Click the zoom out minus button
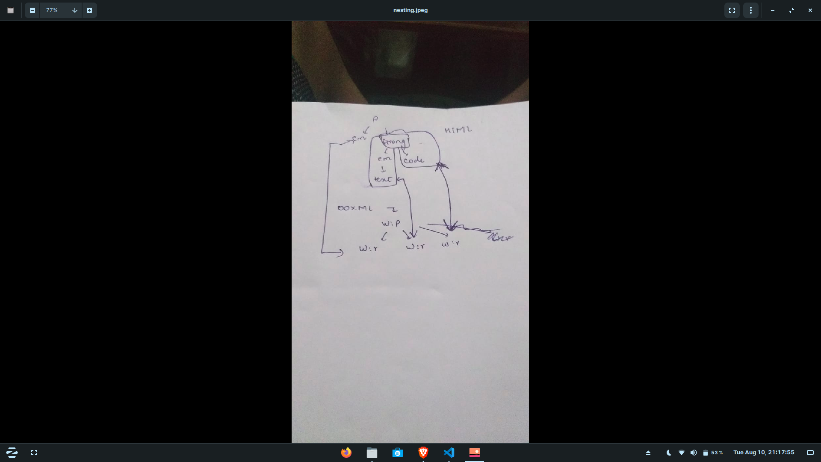821x462 pixels. click(x=32, y=10)
